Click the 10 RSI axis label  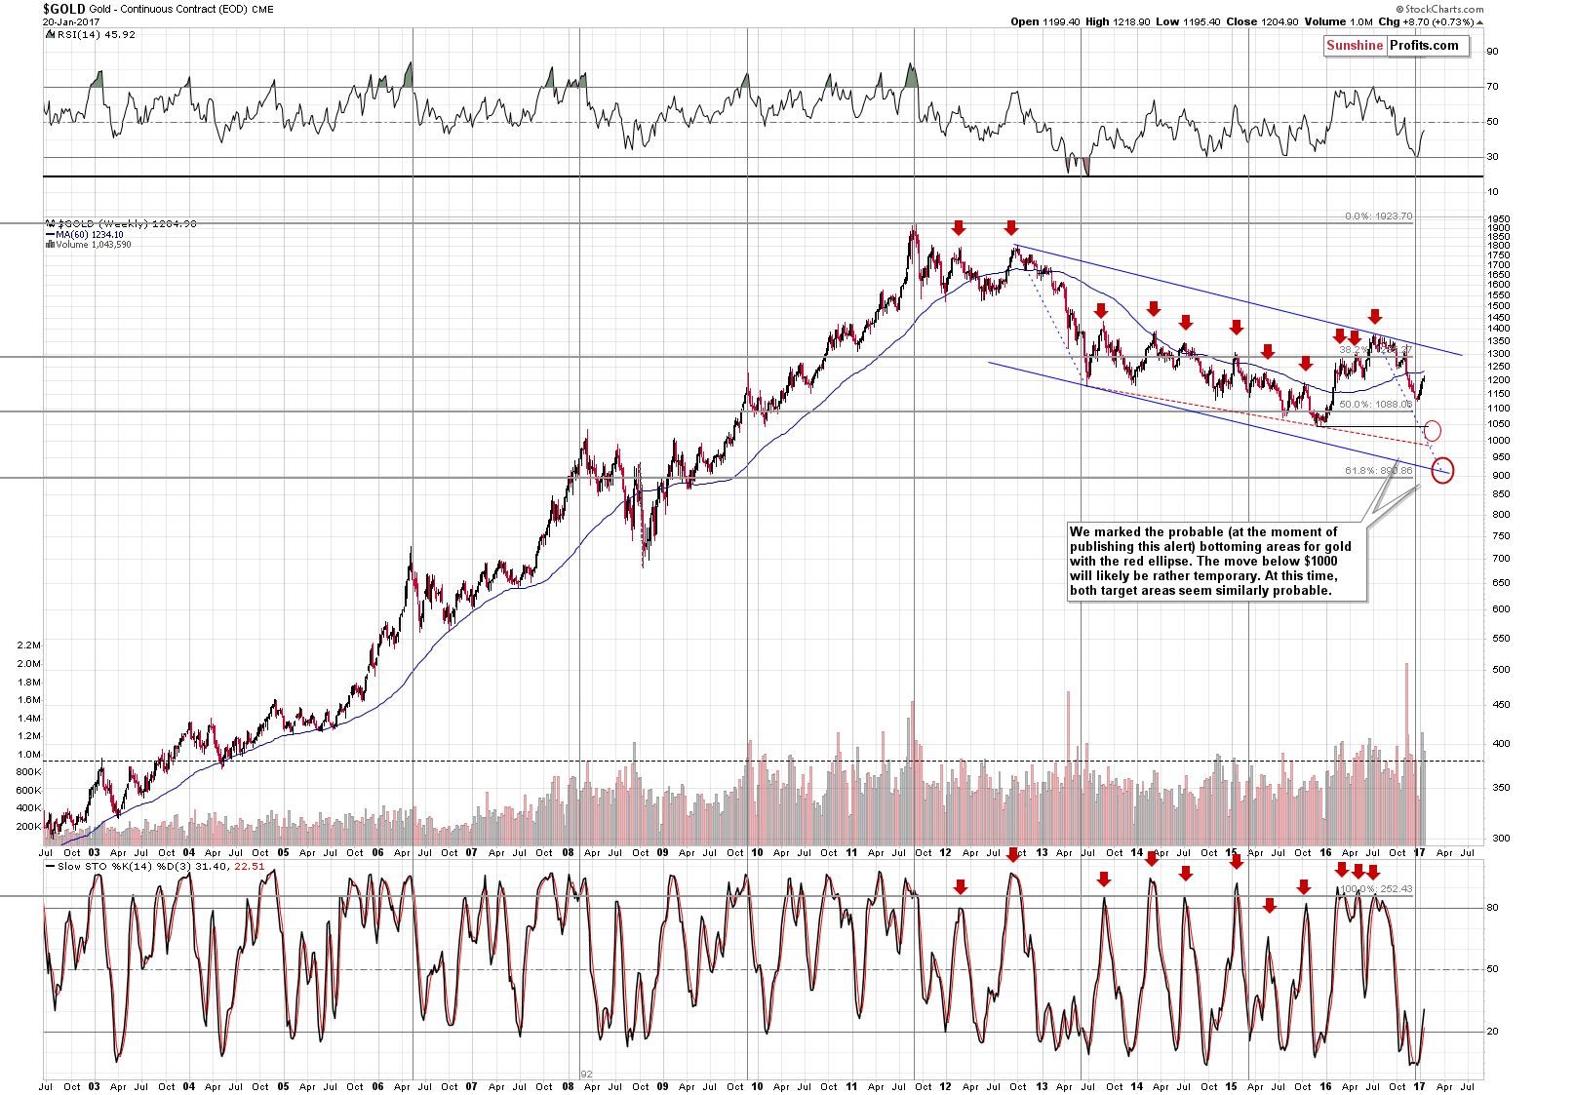[1492, 192]
